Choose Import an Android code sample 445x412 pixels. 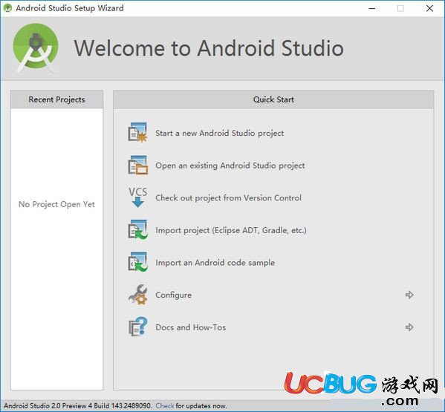tap(215, 263)
